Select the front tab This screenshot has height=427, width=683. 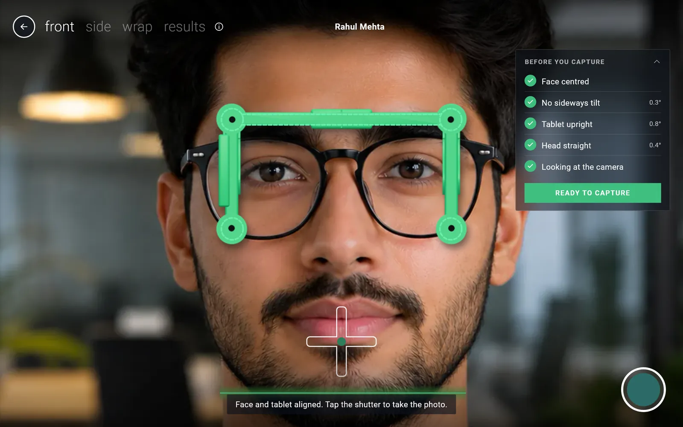(x=59, y=26)
